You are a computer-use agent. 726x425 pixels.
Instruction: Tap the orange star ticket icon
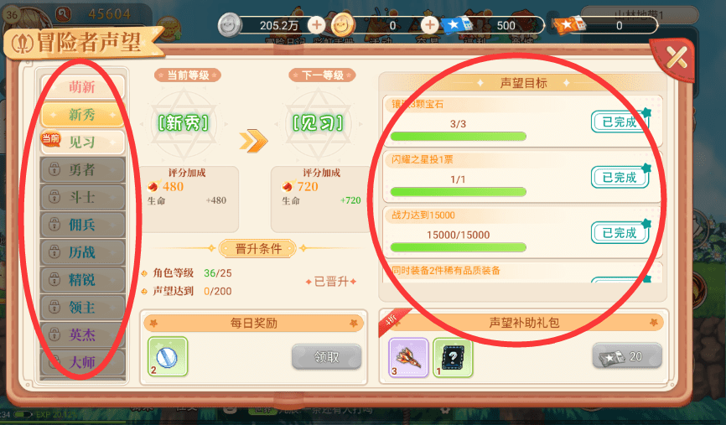point(570,24)
